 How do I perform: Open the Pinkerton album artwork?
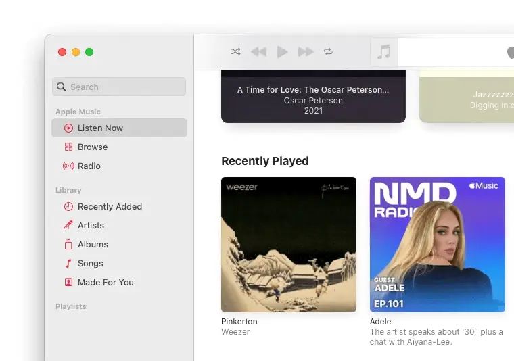tap(289, 245)
